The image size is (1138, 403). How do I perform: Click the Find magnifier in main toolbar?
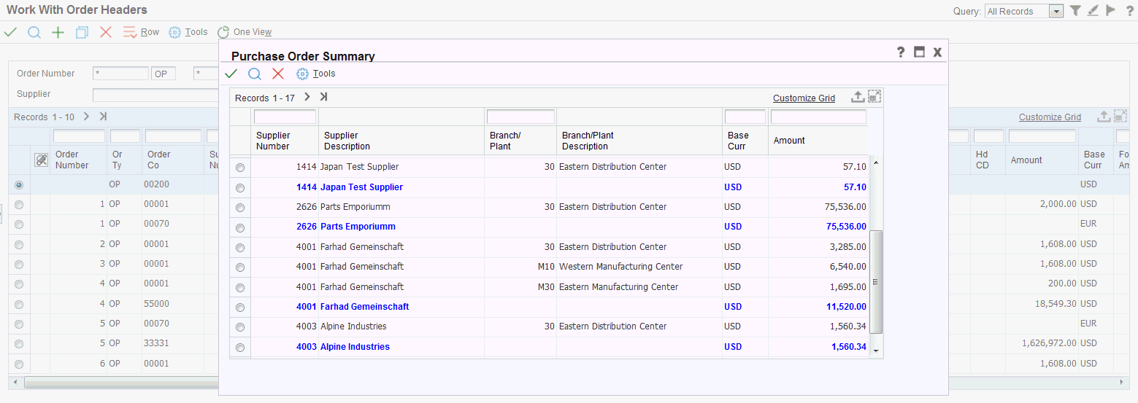pos(34,32)
